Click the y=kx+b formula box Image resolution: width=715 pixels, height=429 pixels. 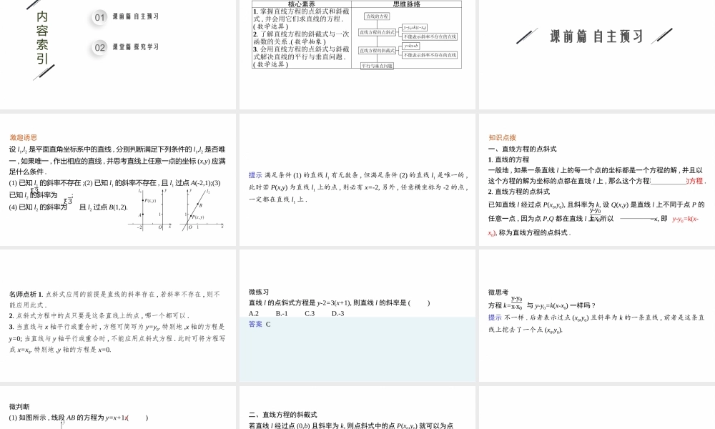coord(411,46)
